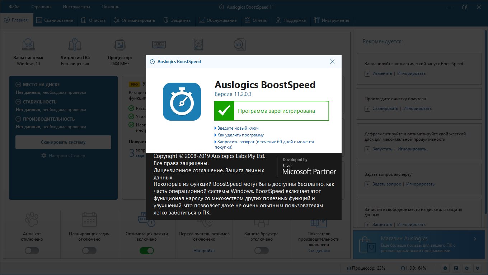
Task: Click the Anti-кот paw icon
Action: pyautogui.click(x=32, y=219)
